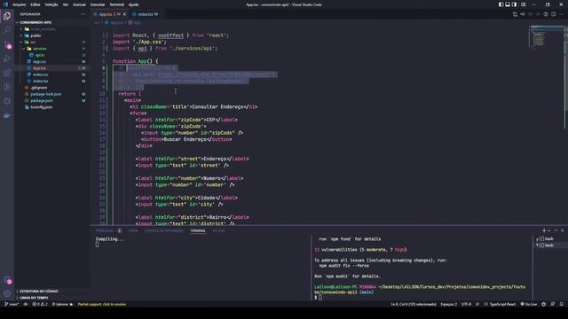Click the Ln 6, Col 6 cursor position status
This screenshot has height=319, width=568.
click(414, 304)
